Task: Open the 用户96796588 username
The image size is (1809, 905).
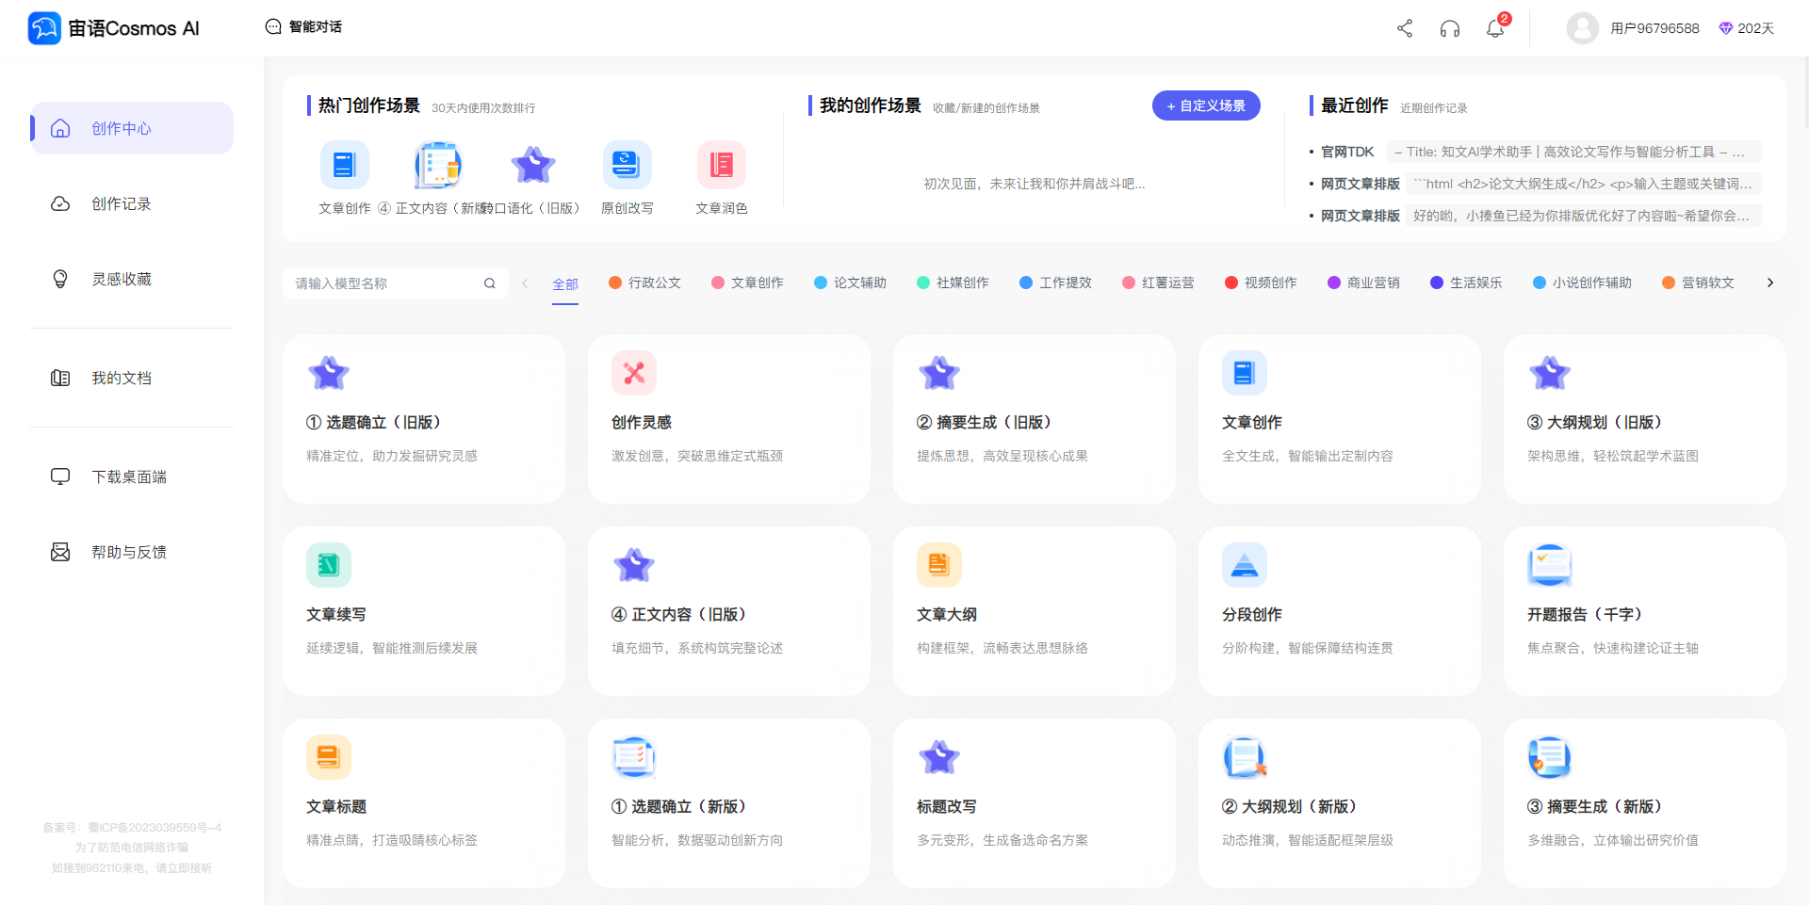Action: coord(1654,28)
